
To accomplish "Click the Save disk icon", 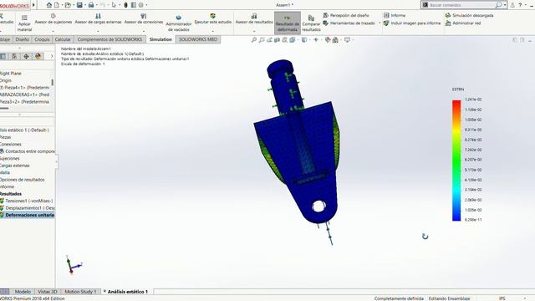I will point(79,5).
